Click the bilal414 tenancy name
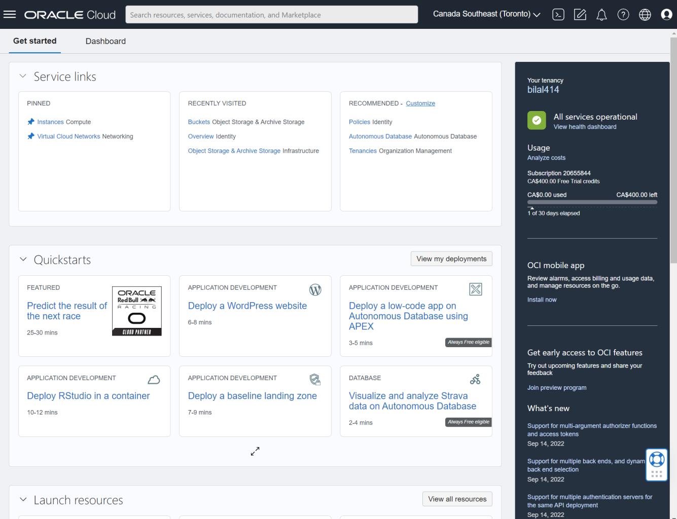Screen dimensions: 677x519 pyautogui.click(x=543, y=90)
